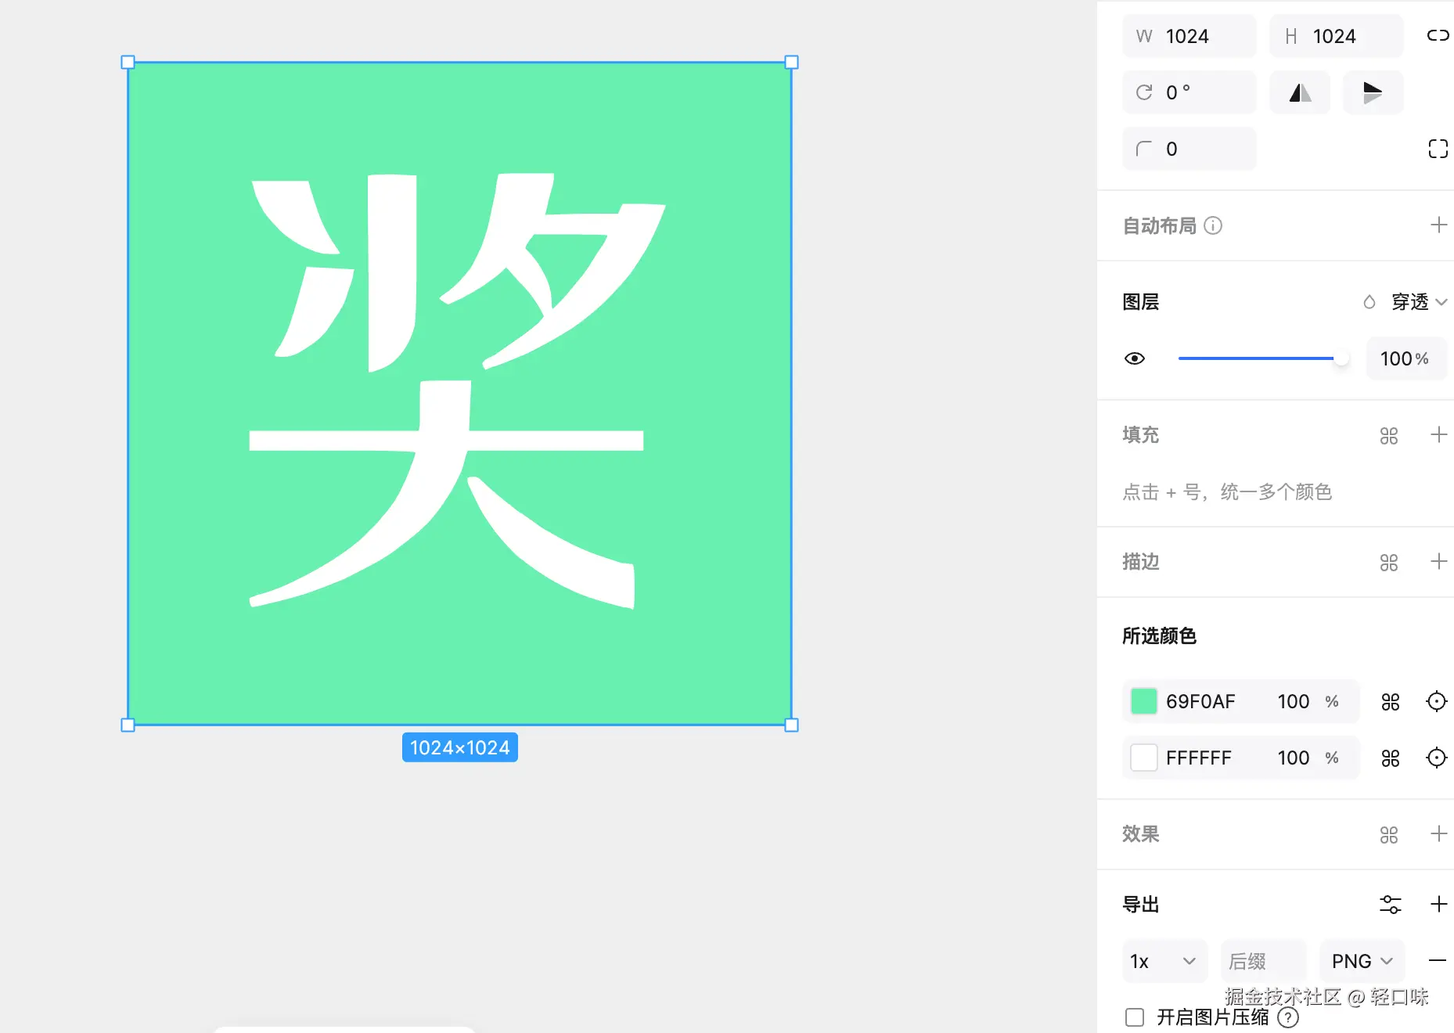Image resolution: width=1454 pixels, height=1033 pixels.
Task: Click the 开启图片压缩 label text
Action: (x=1213, y=1017)
